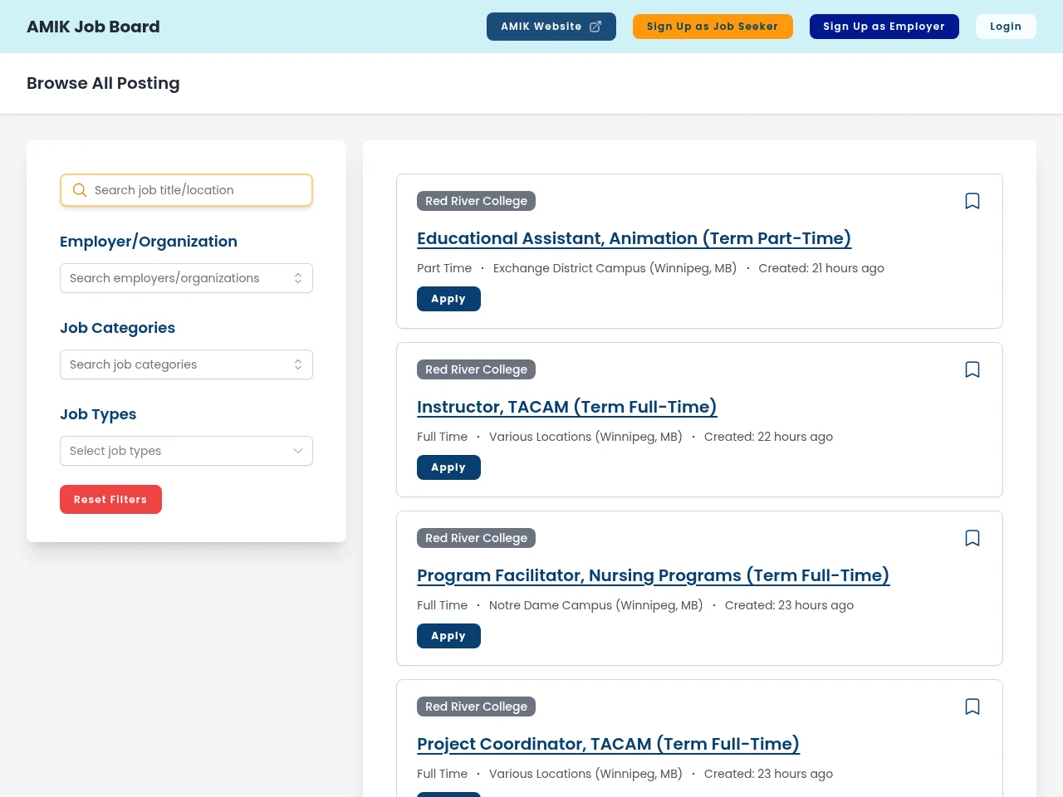Open the Program Facilitator, Nursing Programs link
This screenshot has width=1063, height=797.
point(653,575)
